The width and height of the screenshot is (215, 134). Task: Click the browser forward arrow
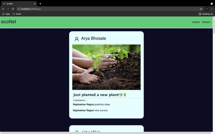8,9
